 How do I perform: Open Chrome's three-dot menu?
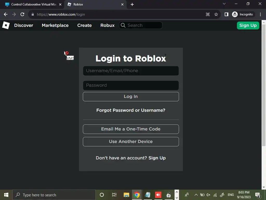coord(260,15)
